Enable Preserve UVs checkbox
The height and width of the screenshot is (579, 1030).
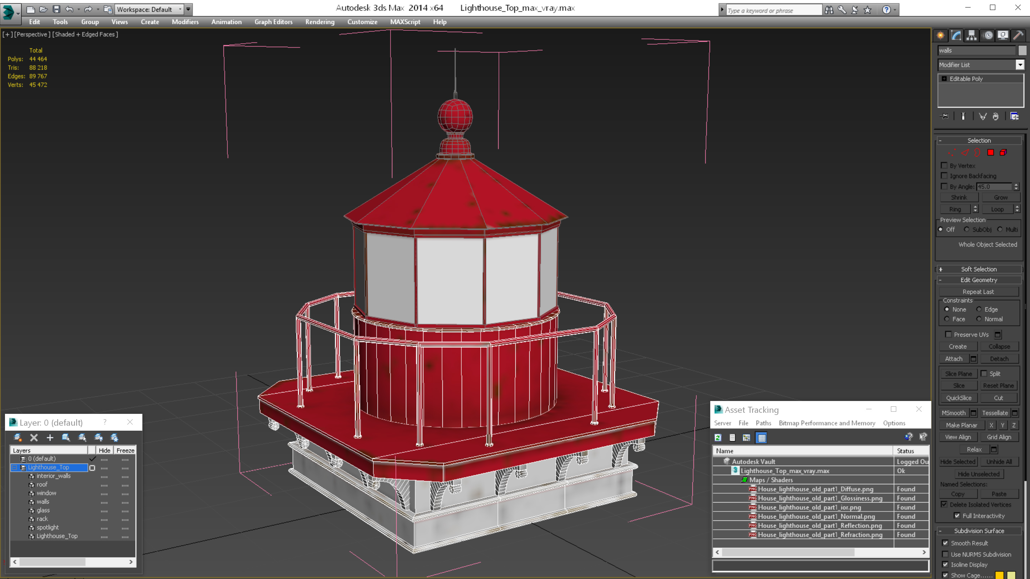pos(948,335)
